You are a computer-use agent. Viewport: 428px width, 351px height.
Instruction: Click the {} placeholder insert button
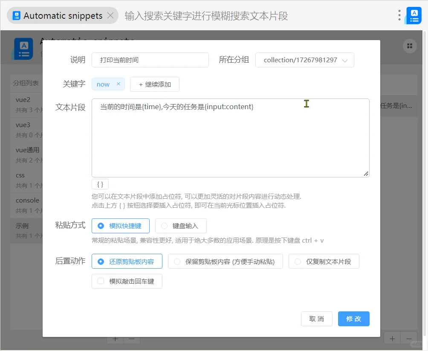(x=100, y=184)
